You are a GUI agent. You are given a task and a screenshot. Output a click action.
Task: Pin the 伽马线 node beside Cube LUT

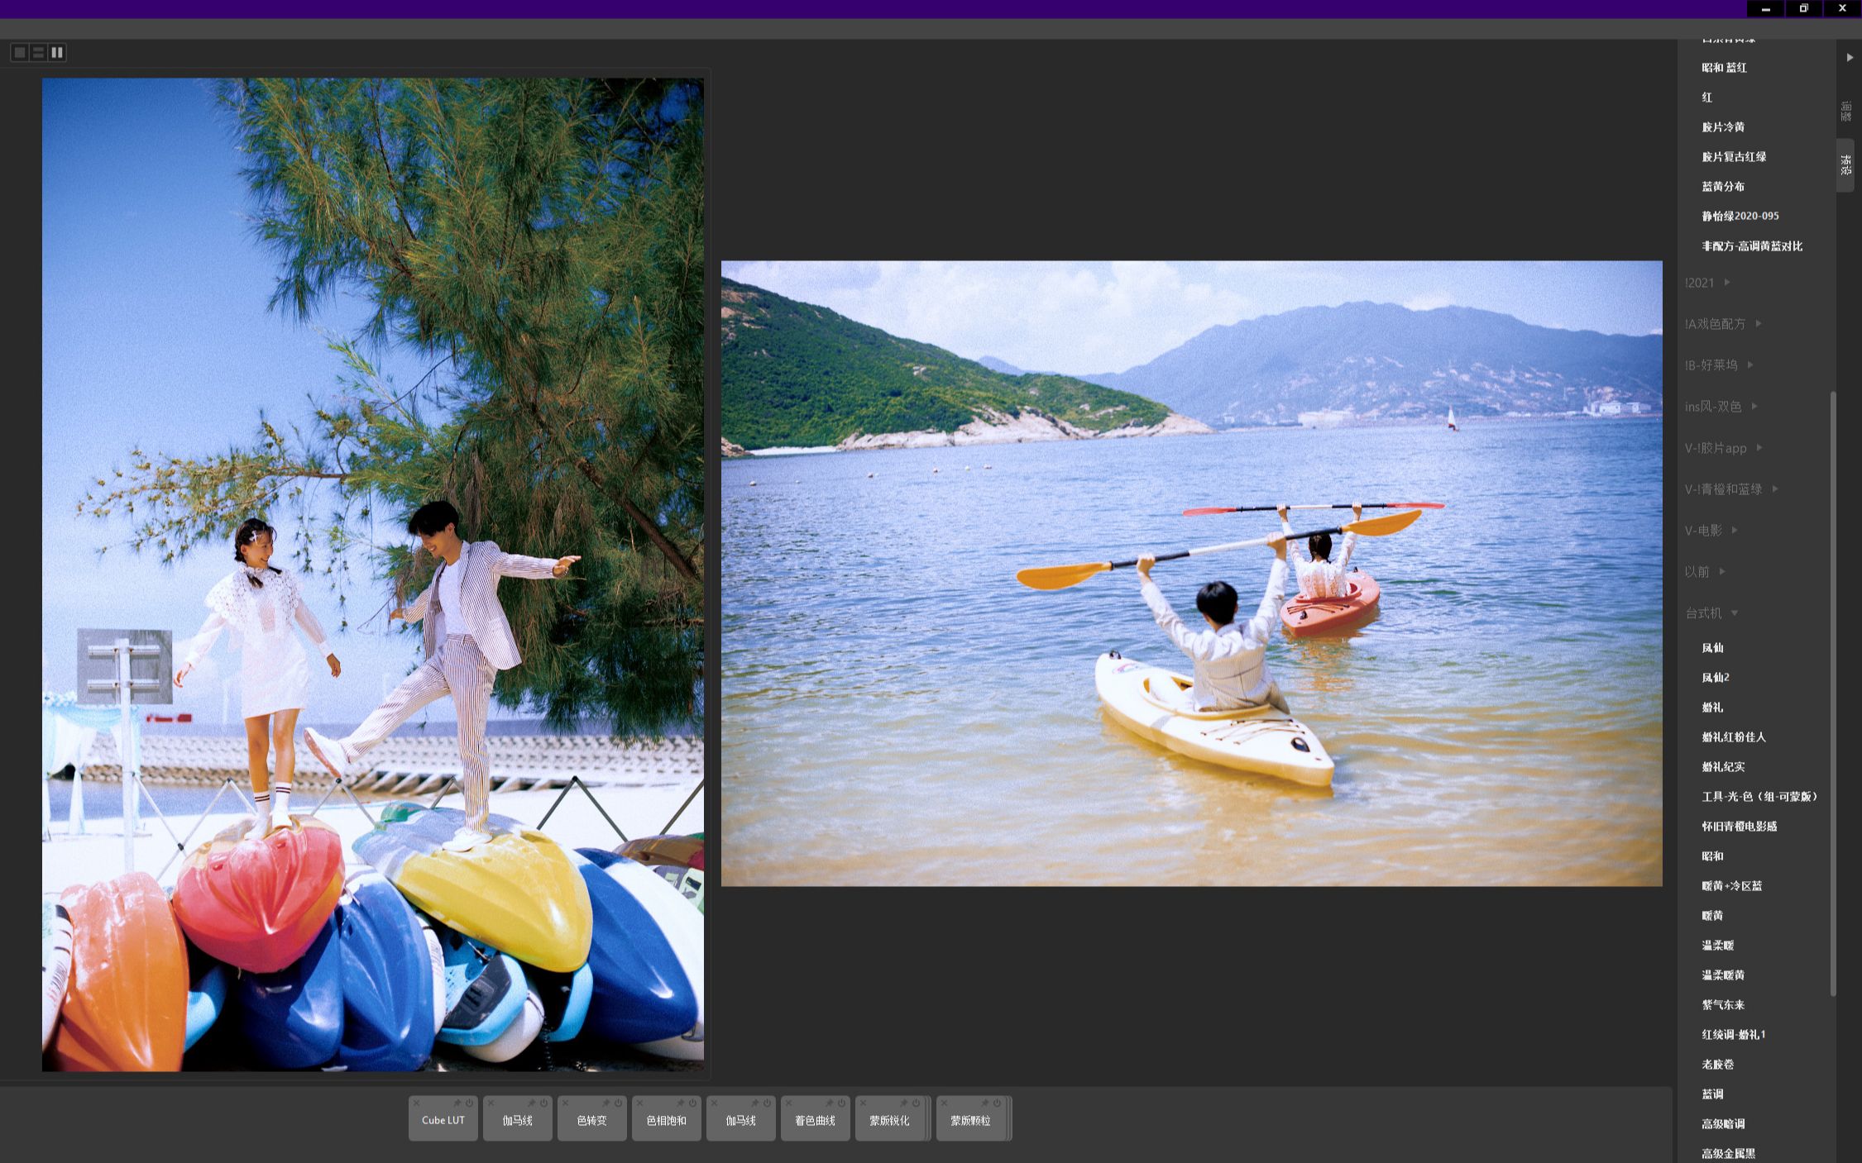tap(531, 1103)
